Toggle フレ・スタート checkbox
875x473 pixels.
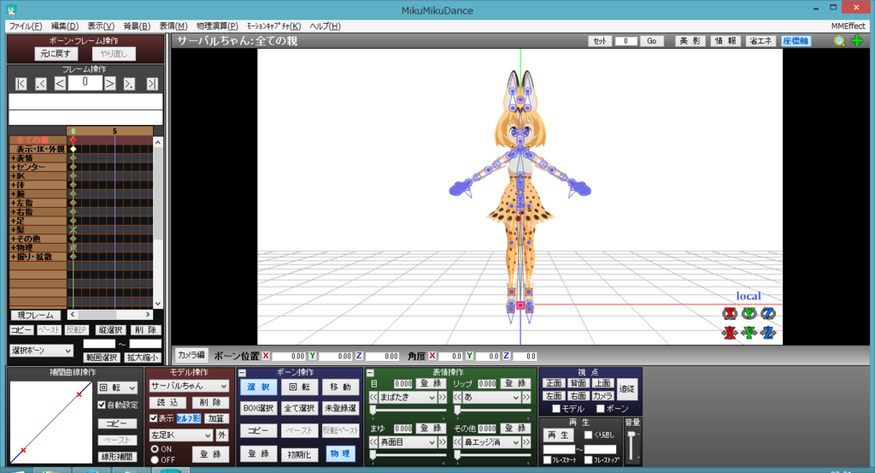click(548, 459)
